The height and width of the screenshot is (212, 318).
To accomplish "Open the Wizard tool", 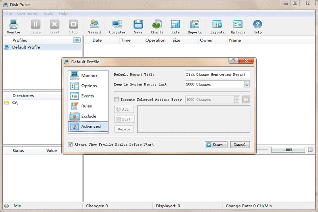I will click(x=95, y=27).
